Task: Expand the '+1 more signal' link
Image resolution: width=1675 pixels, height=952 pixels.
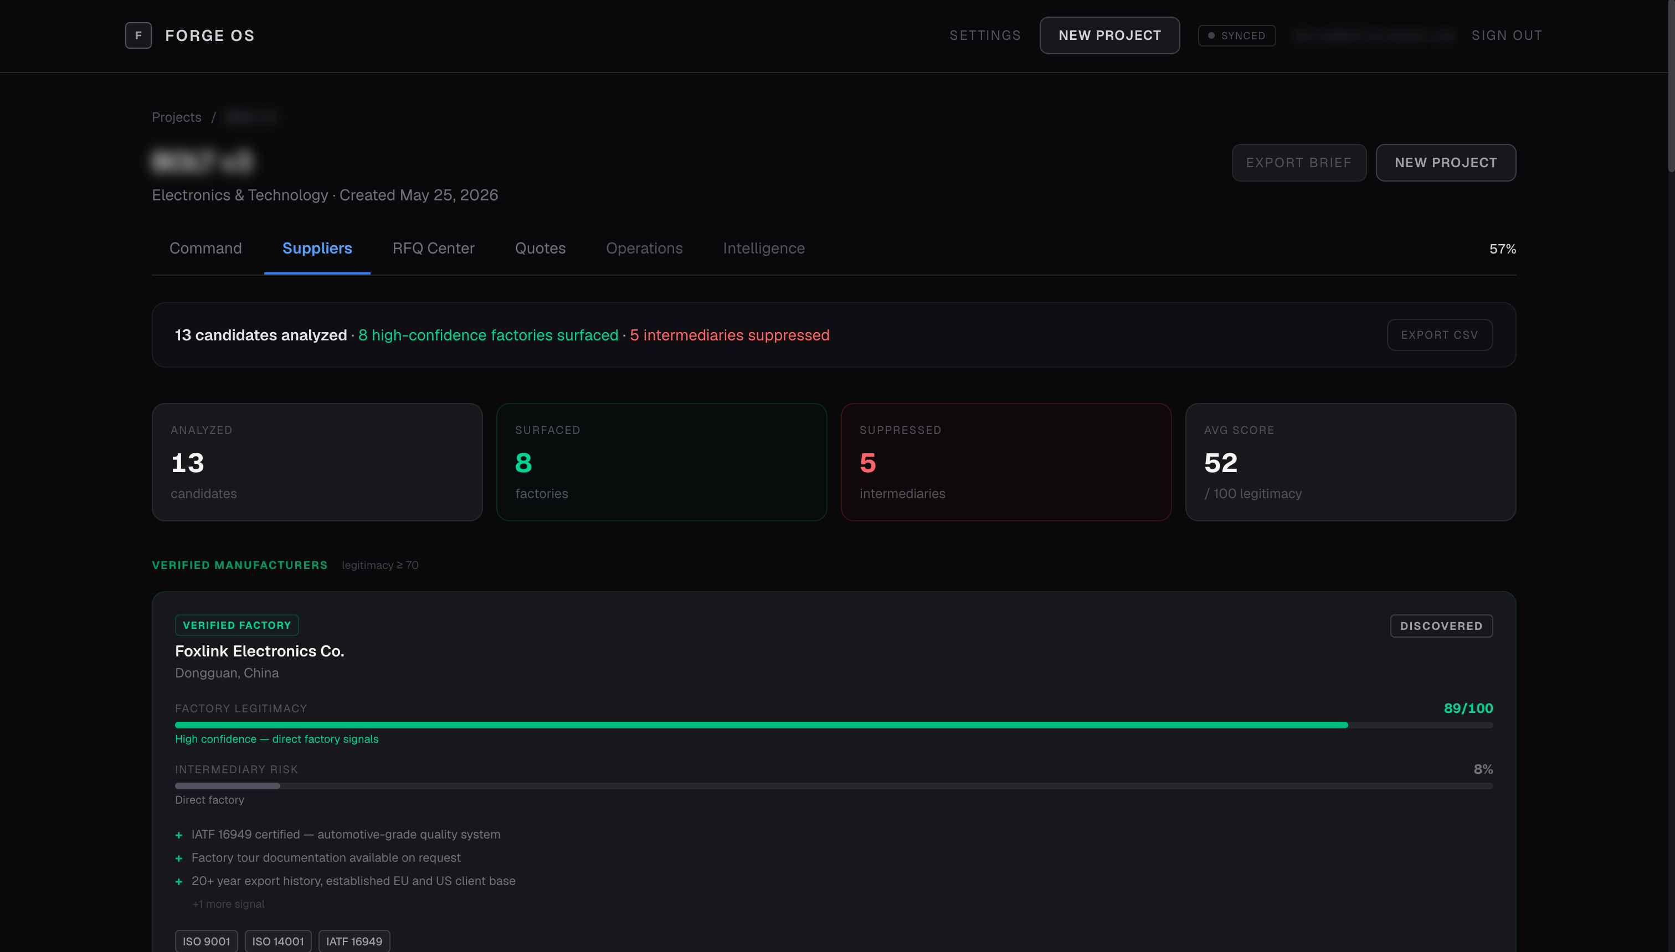Action: (228, 904)
